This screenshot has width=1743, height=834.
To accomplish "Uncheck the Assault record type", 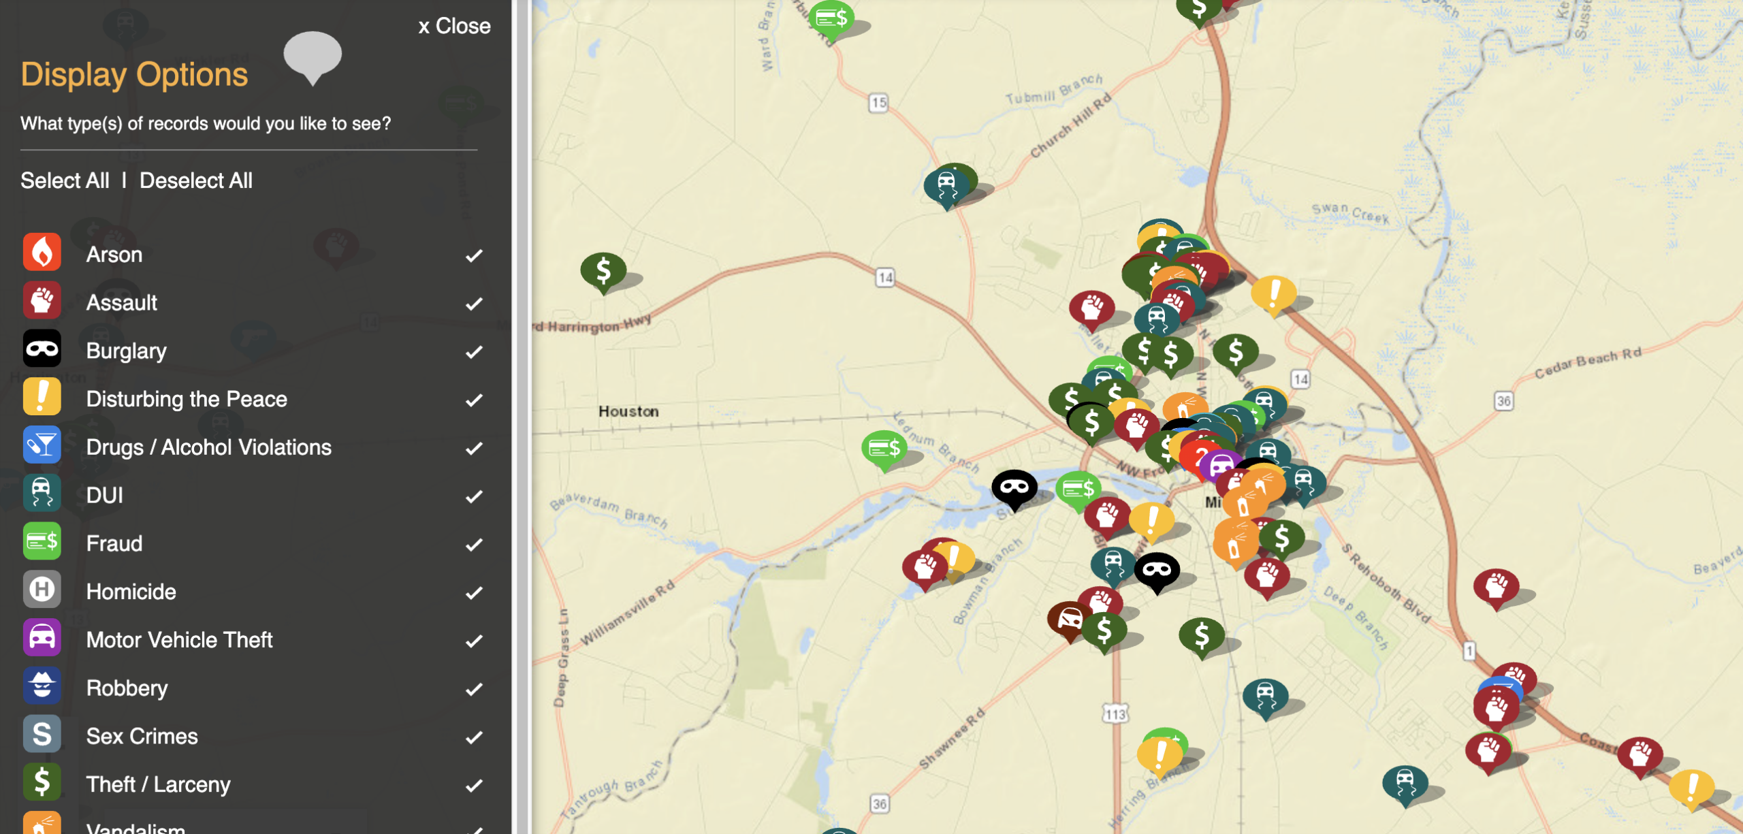I will (474, 303).
